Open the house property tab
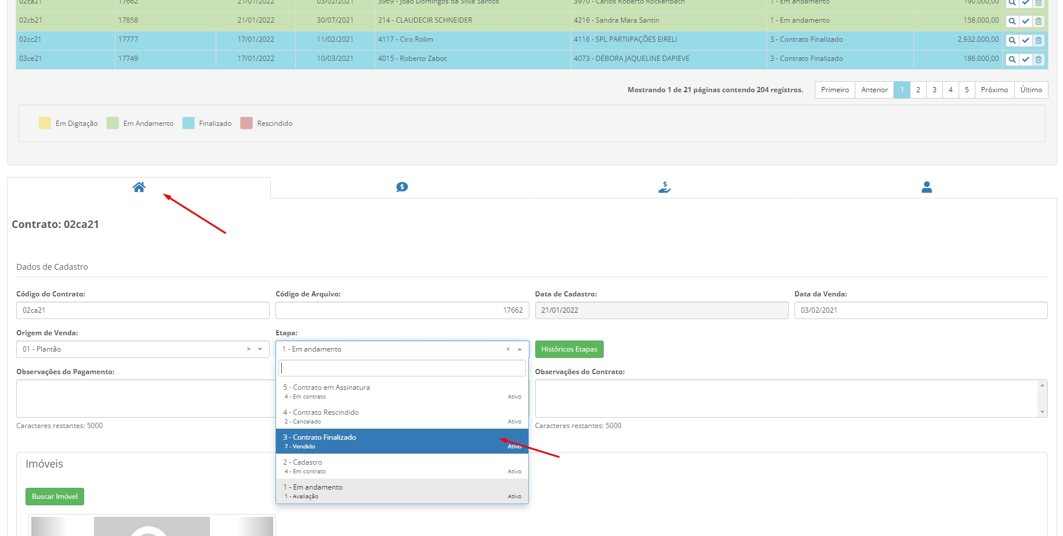 139,187
